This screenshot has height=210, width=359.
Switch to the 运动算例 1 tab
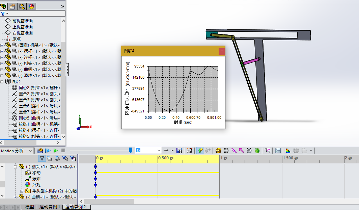click(50, 207)
